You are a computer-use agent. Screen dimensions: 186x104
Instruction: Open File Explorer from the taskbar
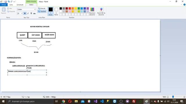click(x=76, y=101)
